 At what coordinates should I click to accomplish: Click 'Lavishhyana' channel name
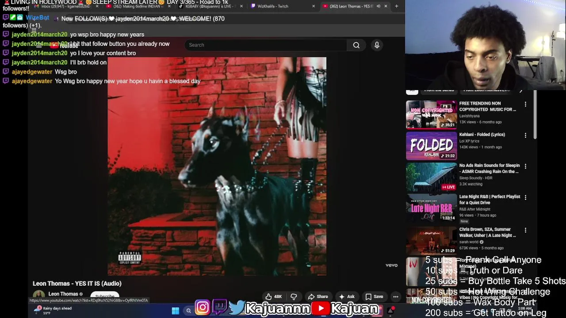click(469, 116)
